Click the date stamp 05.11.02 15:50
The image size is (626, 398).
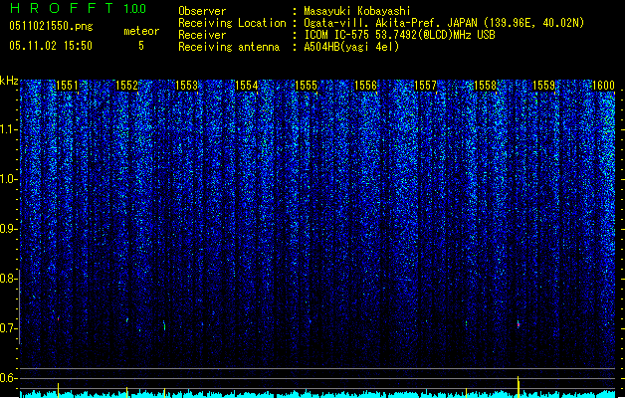(51, 46)
